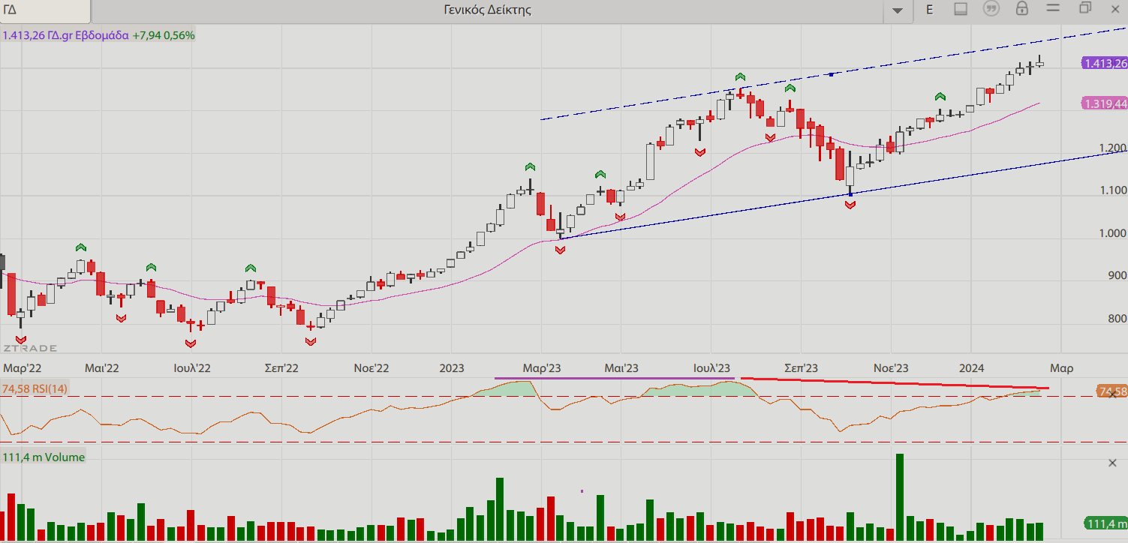This screenshot has height=543, width=1128.
Task: Click the 800 price axis label
Action: [1117, 319]
